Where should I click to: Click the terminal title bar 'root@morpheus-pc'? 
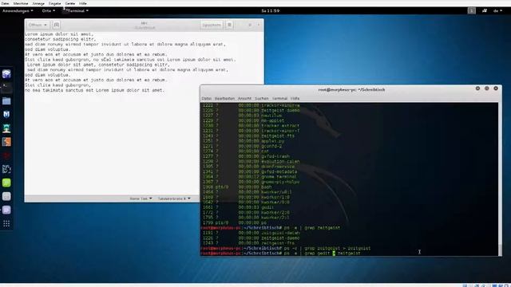351,89
